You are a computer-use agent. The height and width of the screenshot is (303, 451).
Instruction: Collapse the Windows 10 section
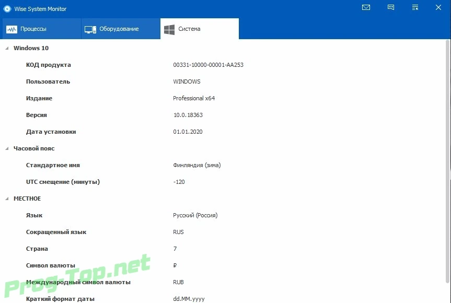7,48
